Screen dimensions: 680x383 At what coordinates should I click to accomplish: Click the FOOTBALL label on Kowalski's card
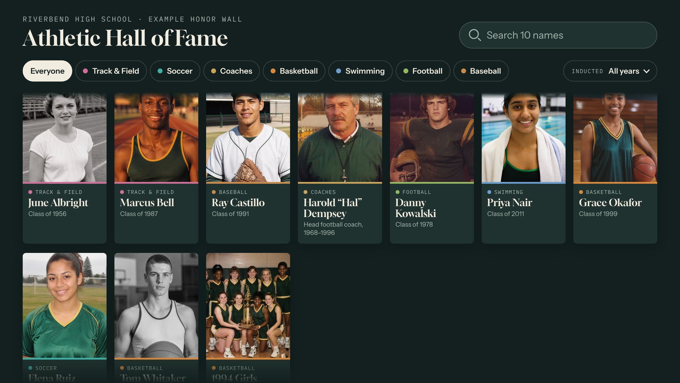[x=416, y=192]
